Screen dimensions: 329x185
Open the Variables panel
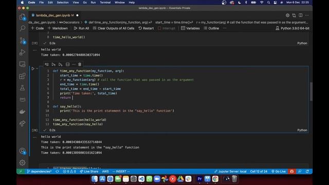pyautogui.click(x=190, y=28)
